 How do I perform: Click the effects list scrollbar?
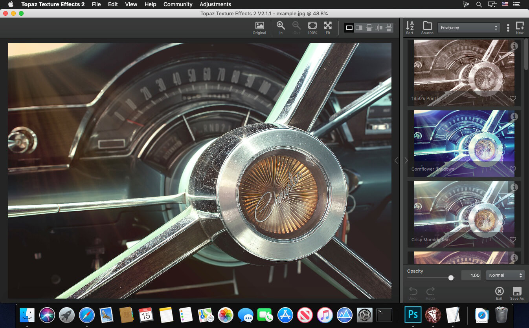(526, 55)
